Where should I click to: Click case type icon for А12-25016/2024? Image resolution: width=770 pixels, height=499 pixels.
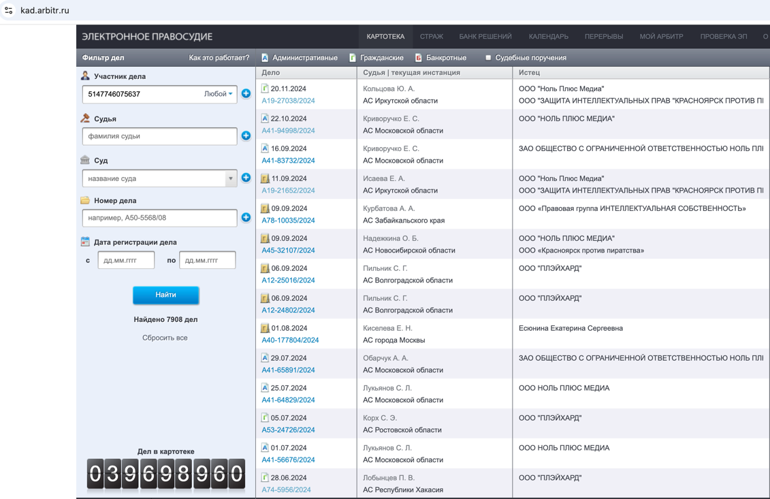(266, 268)
